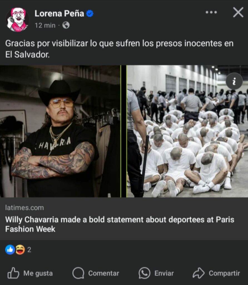
Task: Close the post with the X icon
Action: pos(238,12)
